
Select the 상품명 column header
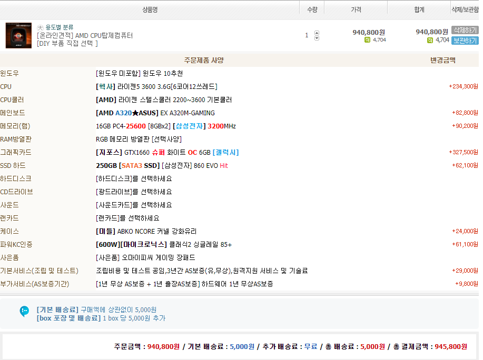click(150, 9)
